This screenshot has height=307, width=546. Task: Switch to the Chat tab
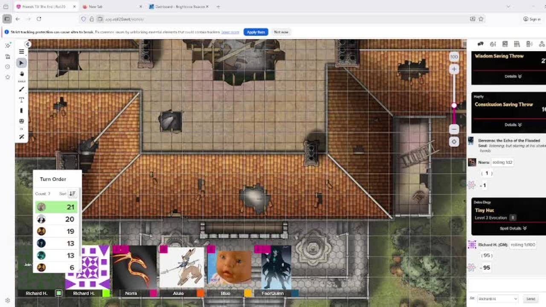480,44
